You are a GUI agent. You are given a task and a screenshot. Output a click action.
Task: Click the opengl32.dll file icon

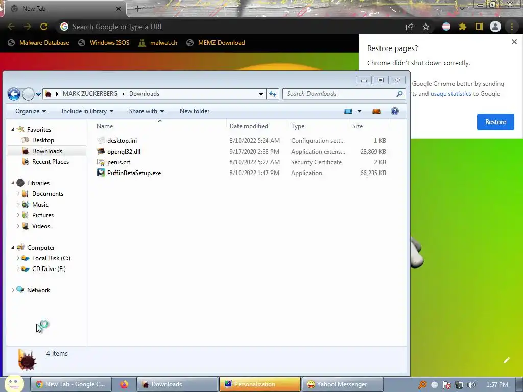tap(101, 151)
